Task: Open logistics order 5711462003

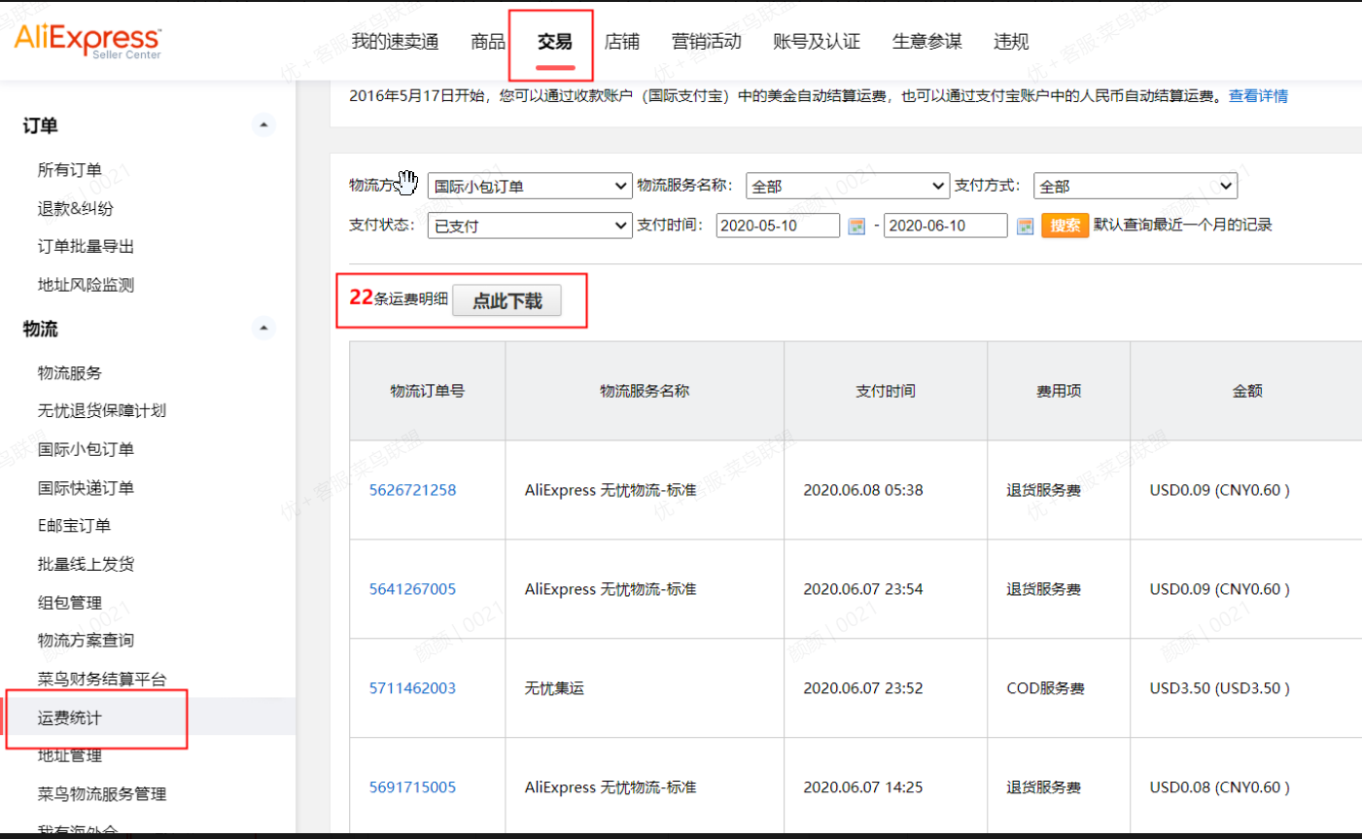Action: pos(412,688)
